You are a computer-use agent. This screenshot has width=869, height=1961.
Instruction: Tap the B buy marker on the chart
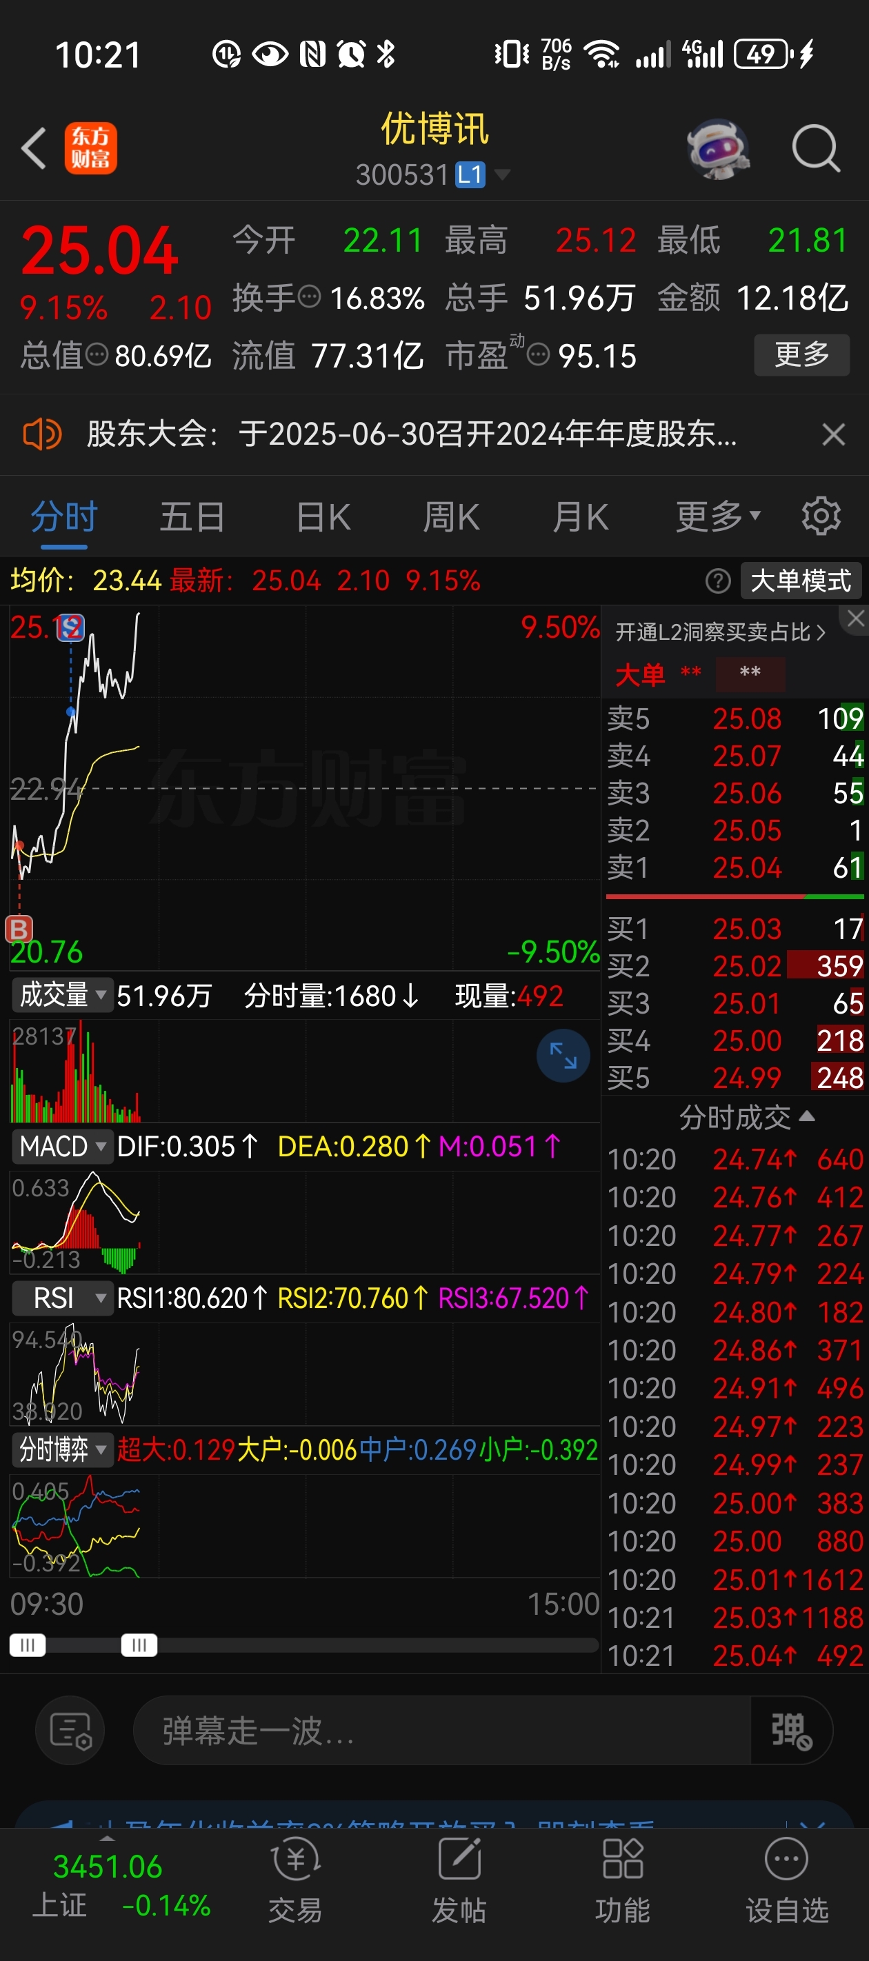pos(19,929)
